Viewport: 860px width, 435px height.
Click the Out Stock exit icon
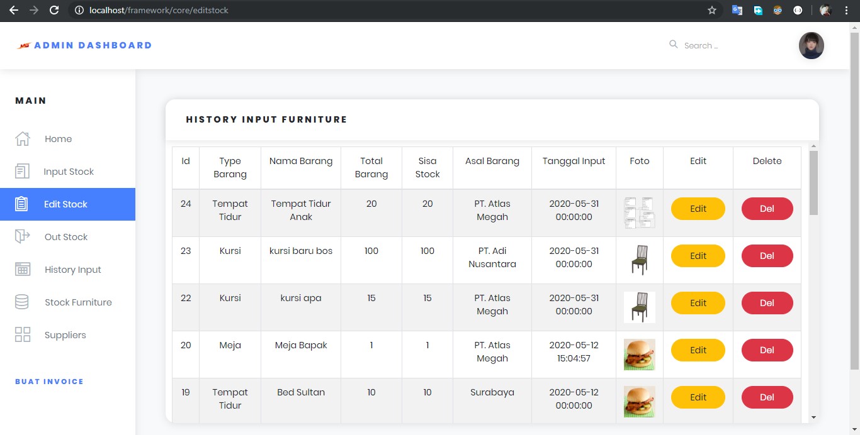click(22, 237)
